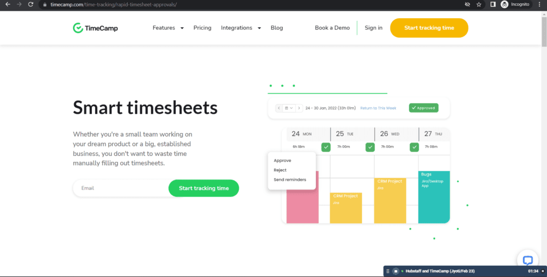Expand the Features dropdown arrow
Screen dimensions: 547x277
(x=182, y=28)
